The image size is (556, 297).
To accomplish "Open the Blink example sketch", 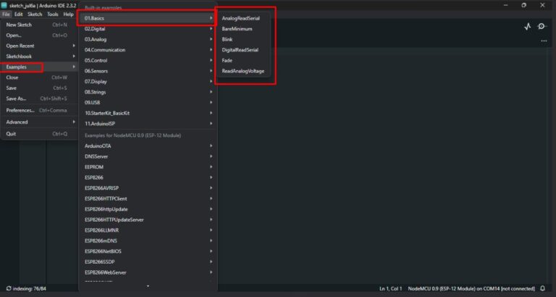I will [227, 39].
